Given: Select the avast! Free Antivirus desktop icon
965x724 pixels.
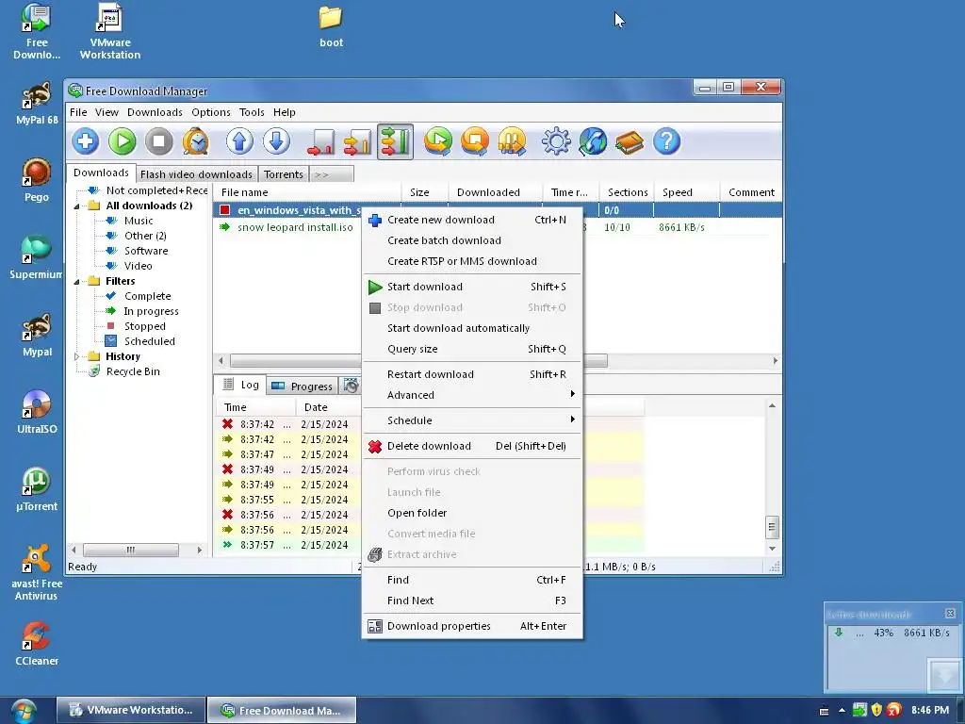Looking at the screenshot, I should 37,572.
